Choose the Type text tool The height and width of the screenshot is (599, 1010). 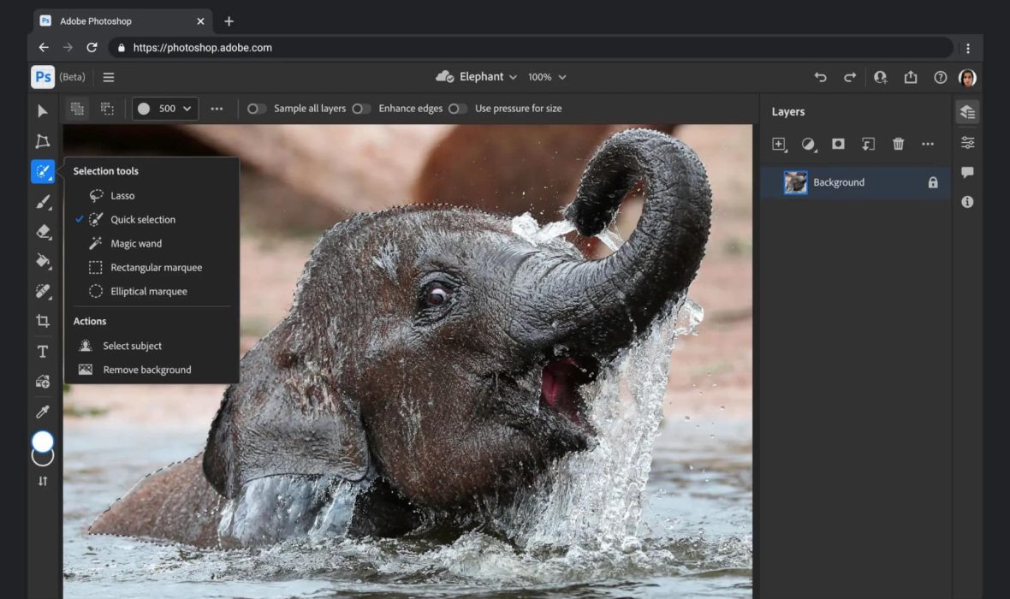(43, 352)
